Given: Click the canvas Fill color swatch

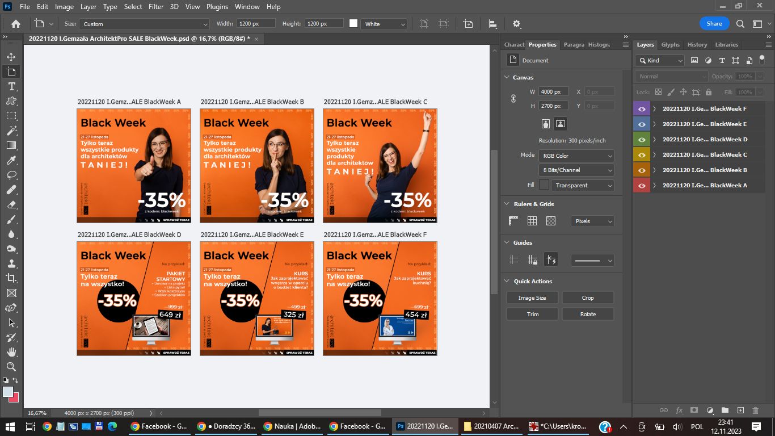Looking at the screenshot, I should tap(544, 185).
